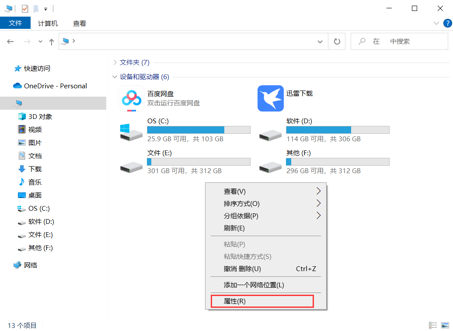Select the 软件 (D:) drive icon in main pane
Screen dimensions: 453x331
point(270,135)
